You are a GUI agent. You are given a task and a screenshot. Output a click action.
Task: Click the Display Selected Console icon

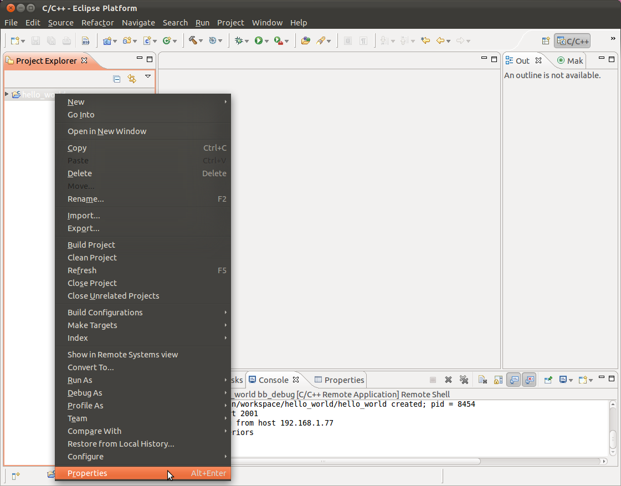563,380
